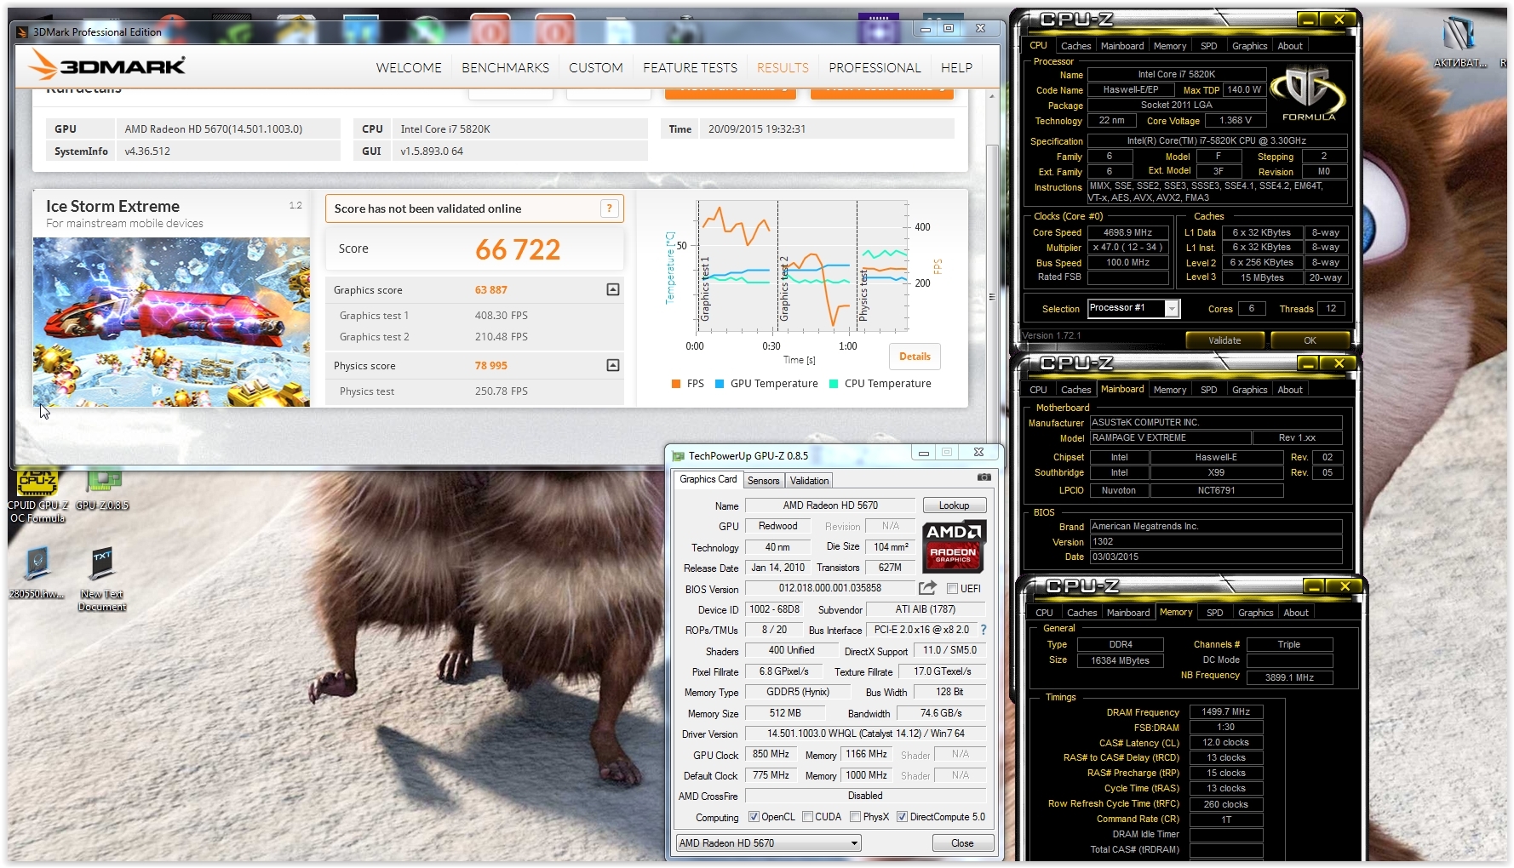This screenshot has height=868, width=1514.
Task: Click the Validate button in CPU-Z
Action: click(x=1224, y=340)
